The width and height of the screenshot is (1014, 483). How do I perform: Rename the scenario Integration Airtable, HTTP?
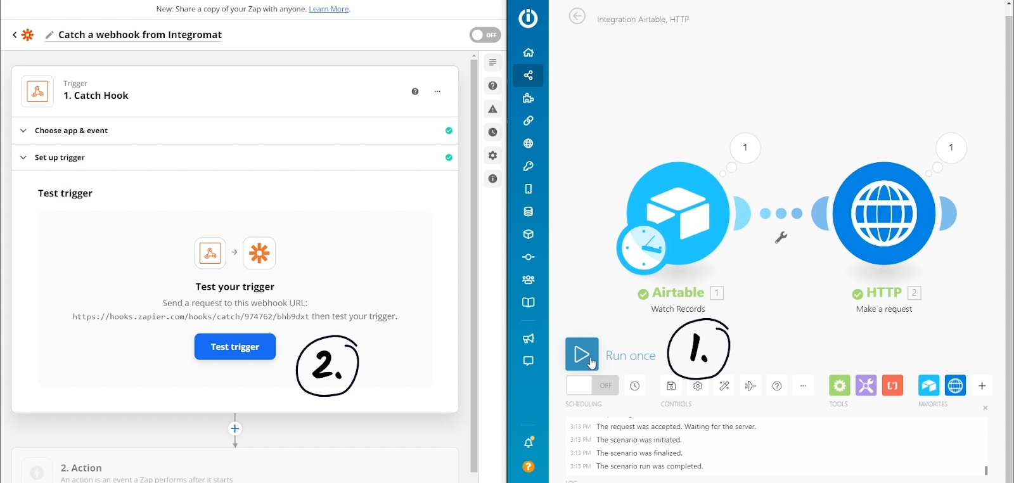tap(643, 20)
